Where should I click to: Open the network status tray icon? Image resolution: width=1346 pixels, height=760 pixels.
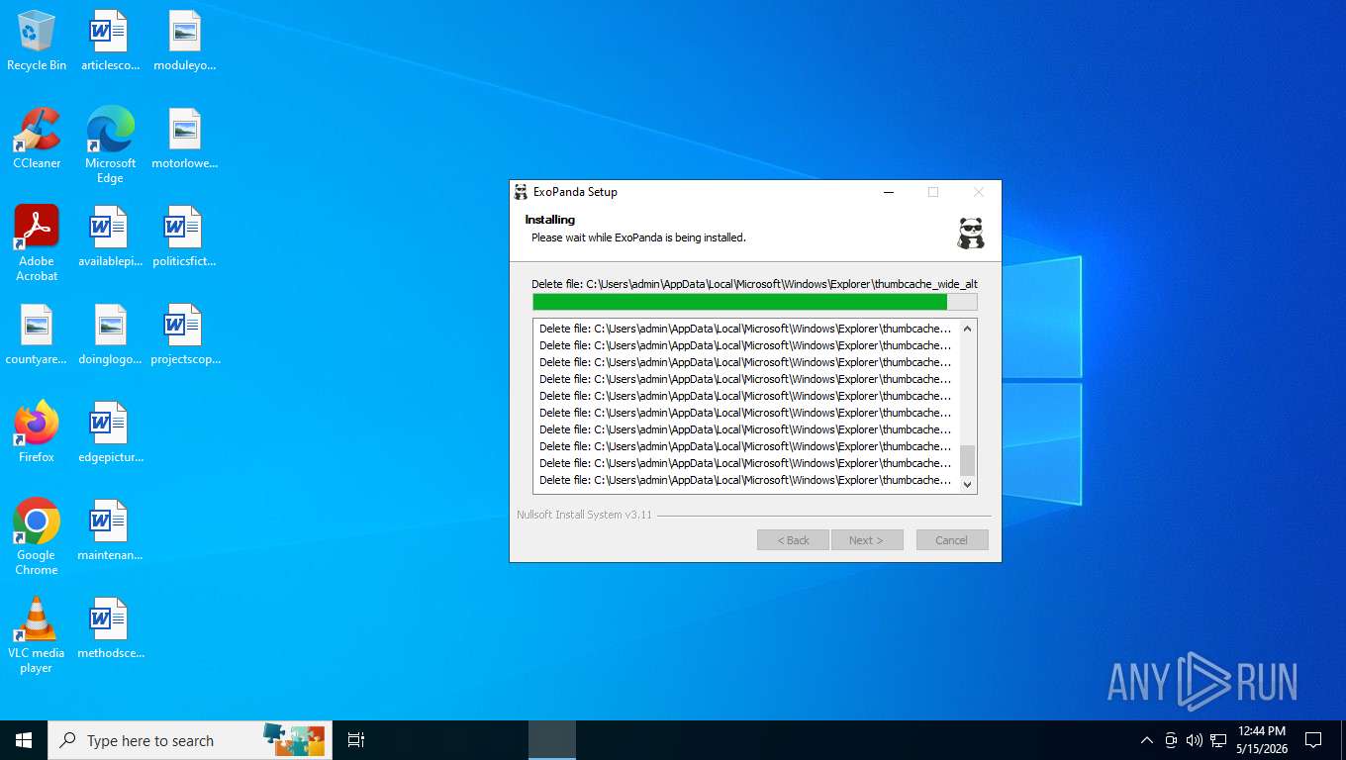coord(1218,740)
